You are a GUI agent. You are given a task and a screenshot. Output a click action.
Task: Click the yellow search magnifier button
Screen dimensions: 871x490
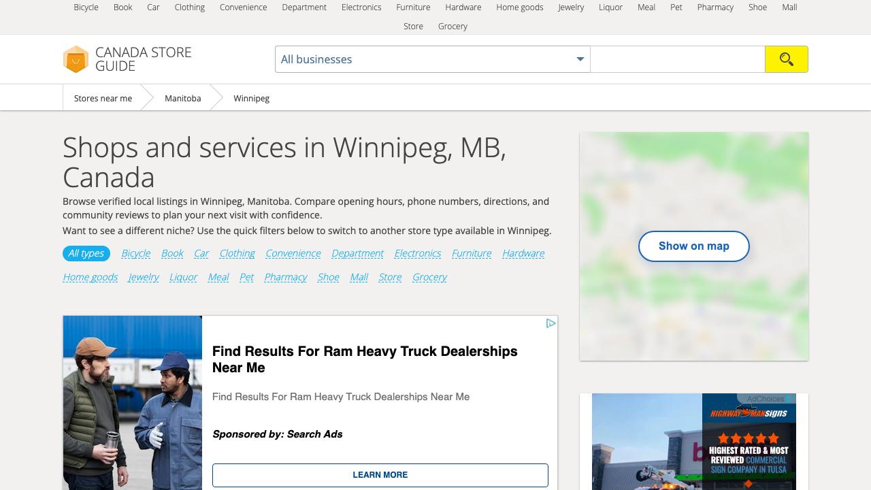click(786, 59)
